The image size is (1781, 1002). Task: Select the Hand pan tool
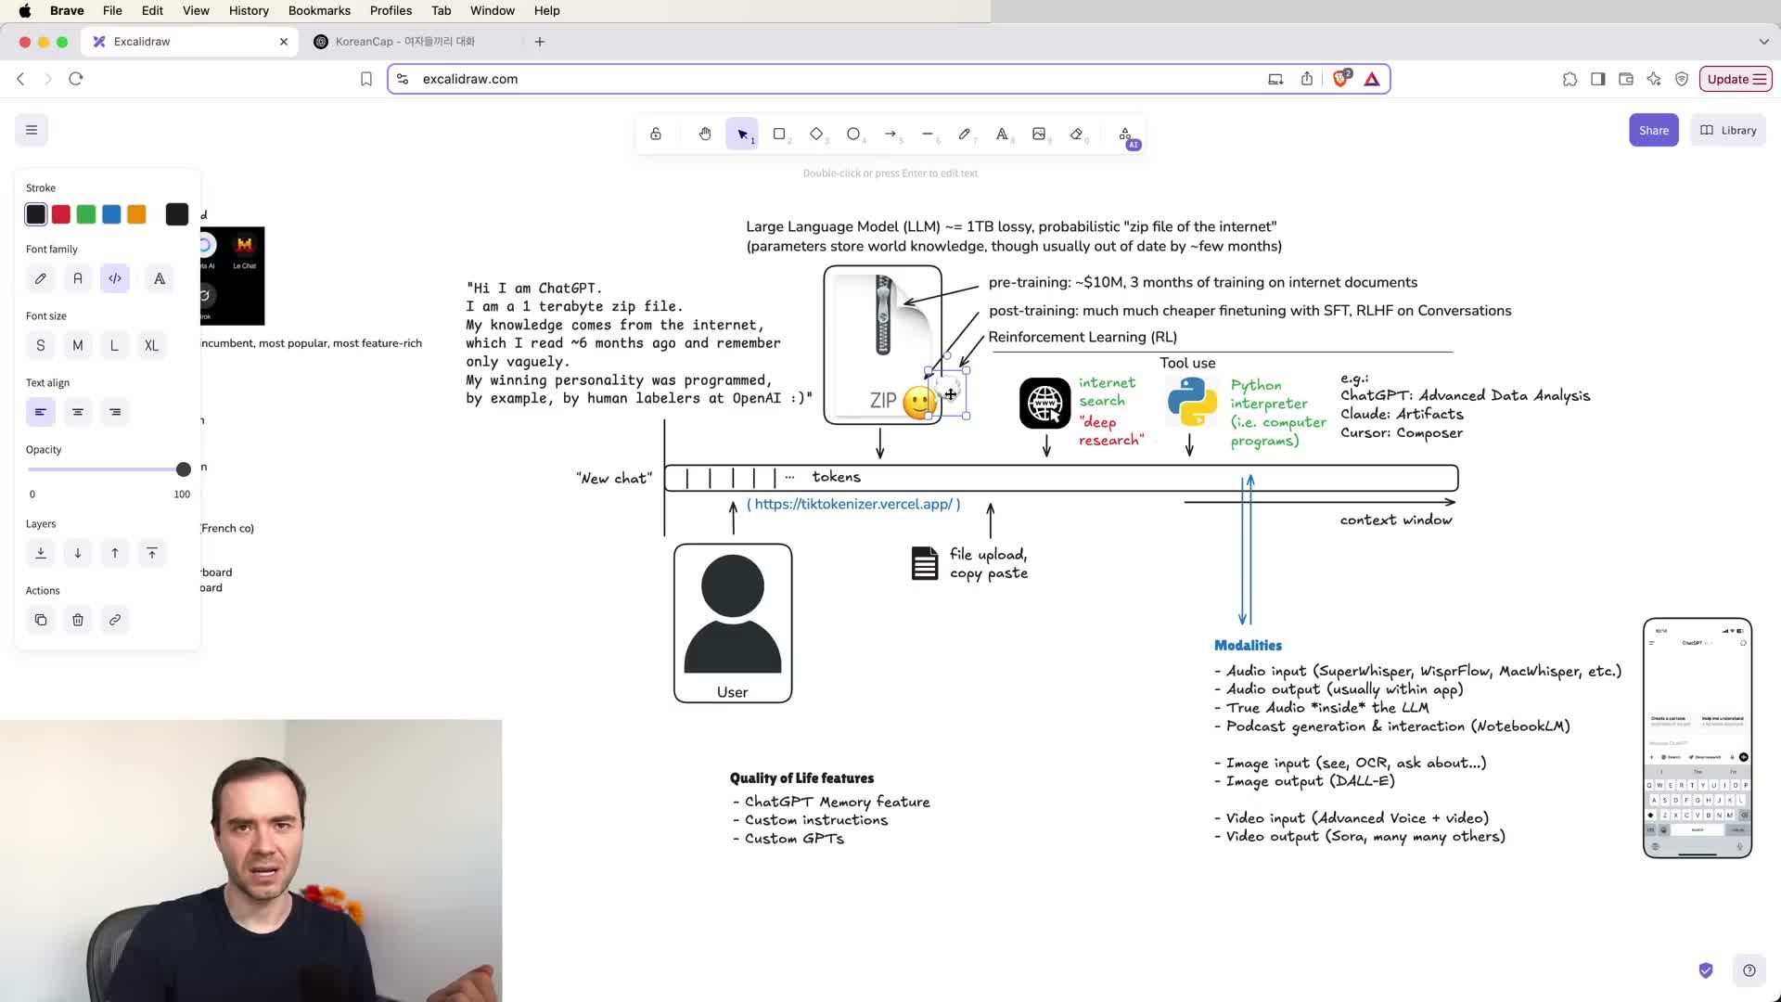coord(705,134)
